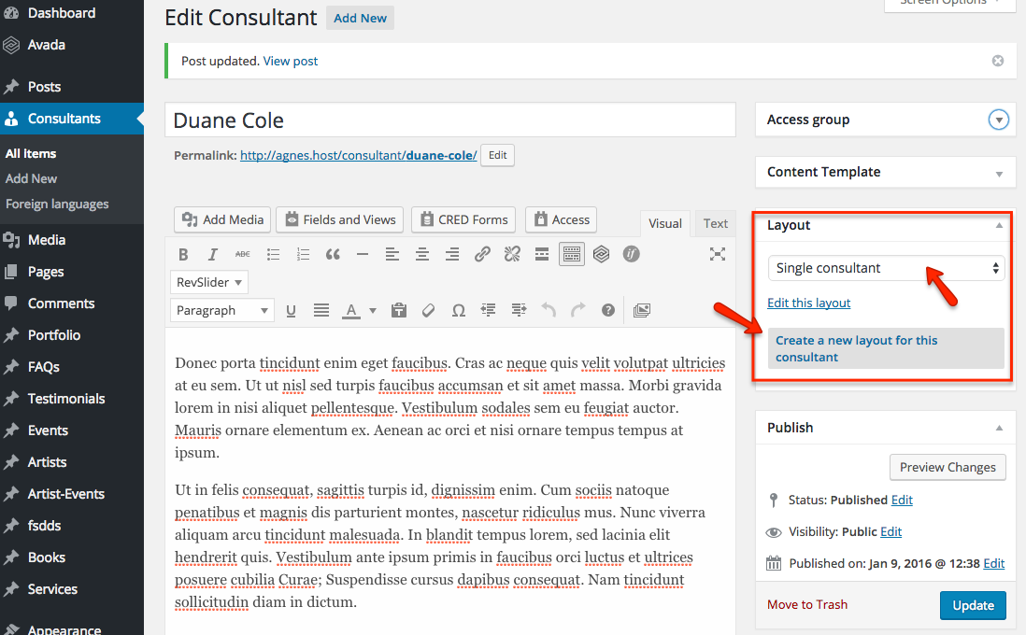Open the RevSlider dropdown
Screen dimensions: 1026x635
pyautogui.click(x=209, y=283)
